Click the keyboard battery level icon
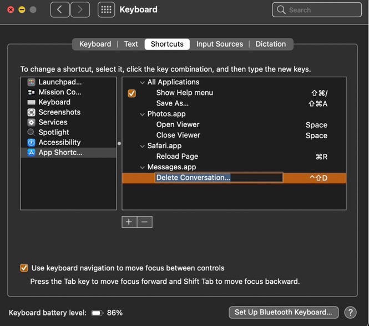 [97, 313]
